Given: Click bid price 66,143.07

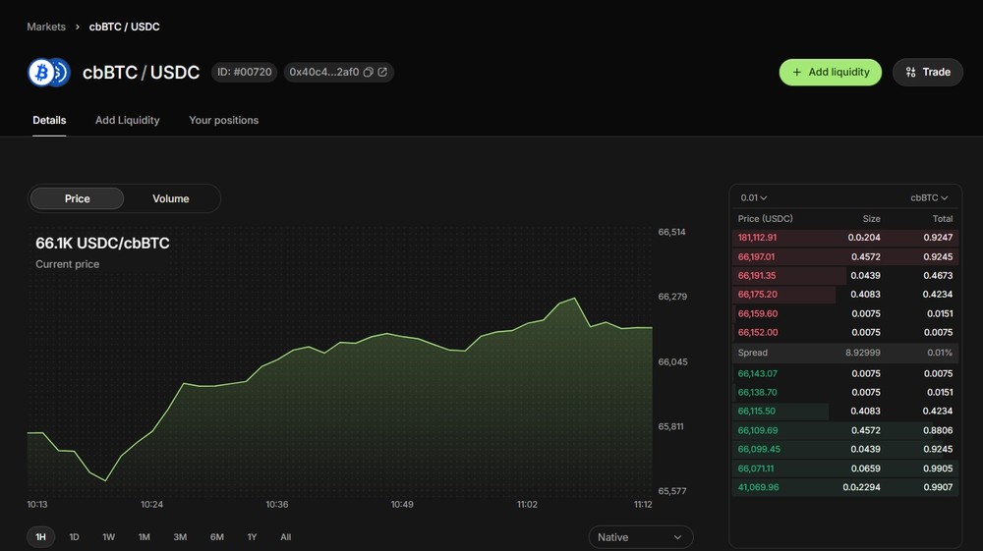Looking at the screenshot, I should (x=757, y=374).
